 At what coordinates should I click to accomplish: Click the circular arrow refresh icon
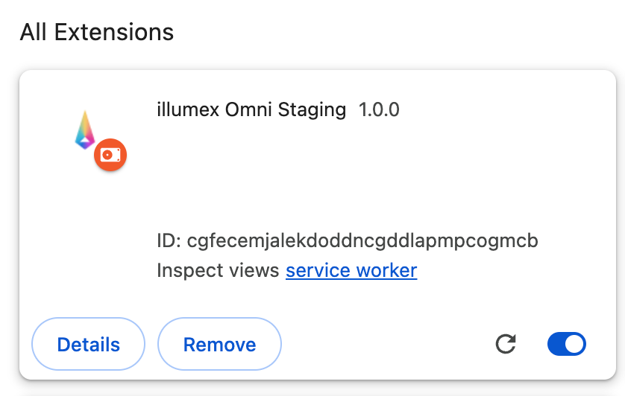506,344
